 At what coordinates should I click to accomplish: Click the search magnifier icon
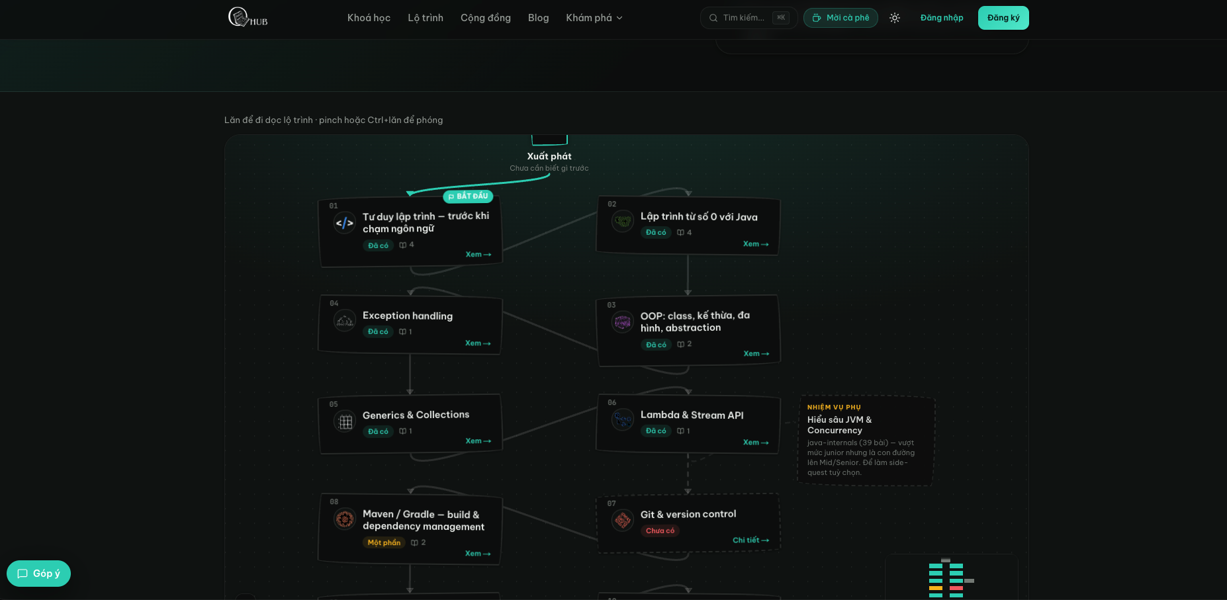pyautogui.click(x=713, y=18)
